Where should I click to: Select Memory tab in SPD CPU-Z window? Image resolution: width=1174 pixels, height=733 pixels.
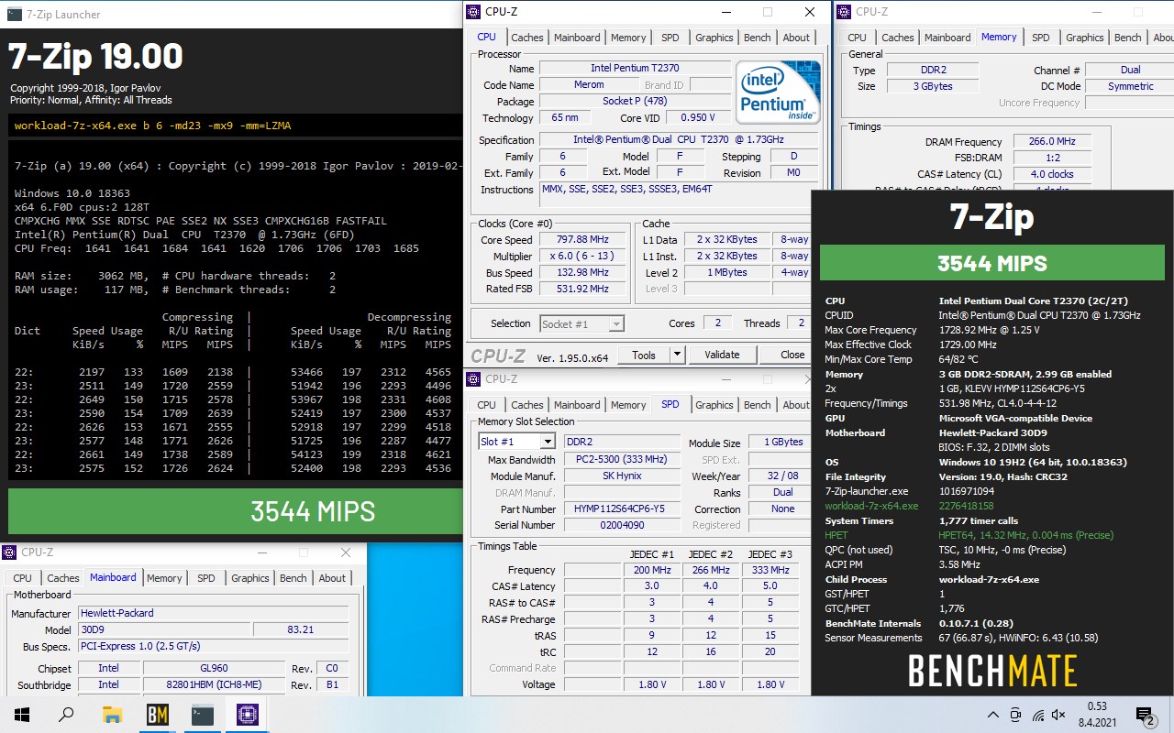(x=628, y=405)
